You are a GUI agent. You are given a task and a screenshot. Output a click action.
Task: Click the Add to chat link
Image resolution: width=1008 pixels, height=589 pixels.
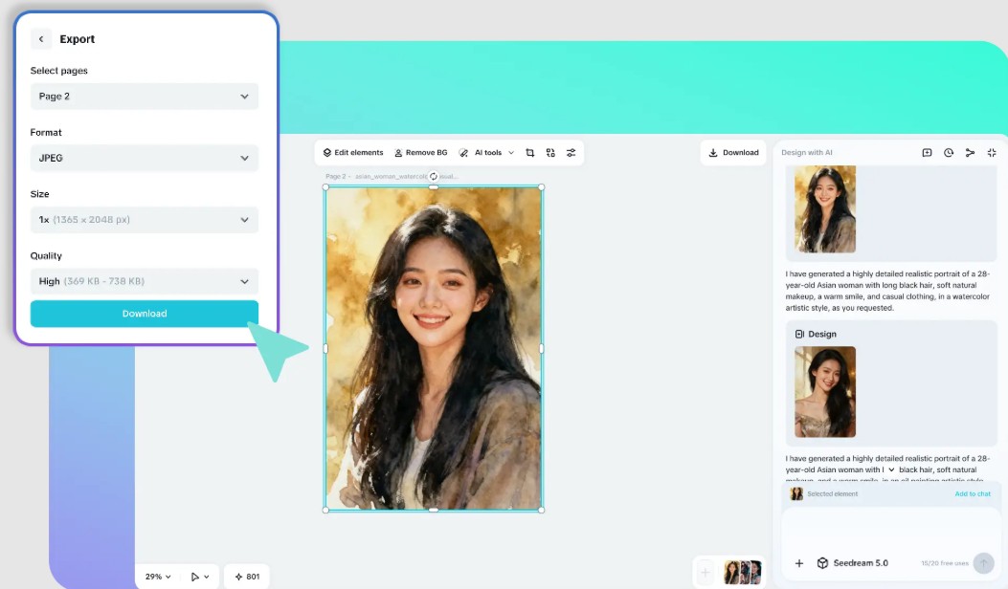973,494
